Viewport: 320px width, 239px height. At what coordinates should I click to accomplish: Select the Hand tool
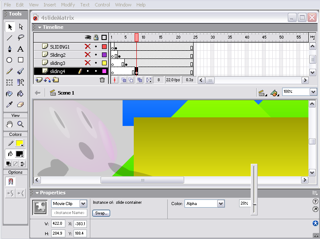[x=9, y=124]
